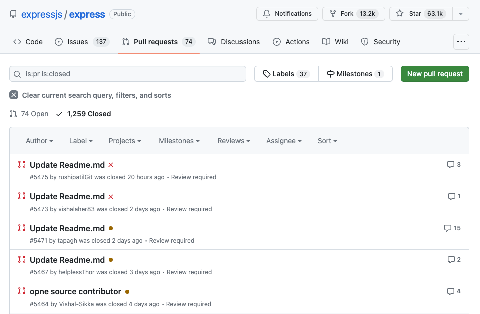Open Update Readme.md pull request #5473
The height and width of the screenshot is (314, 480).
pyautogui.click(x=67, y=196)
